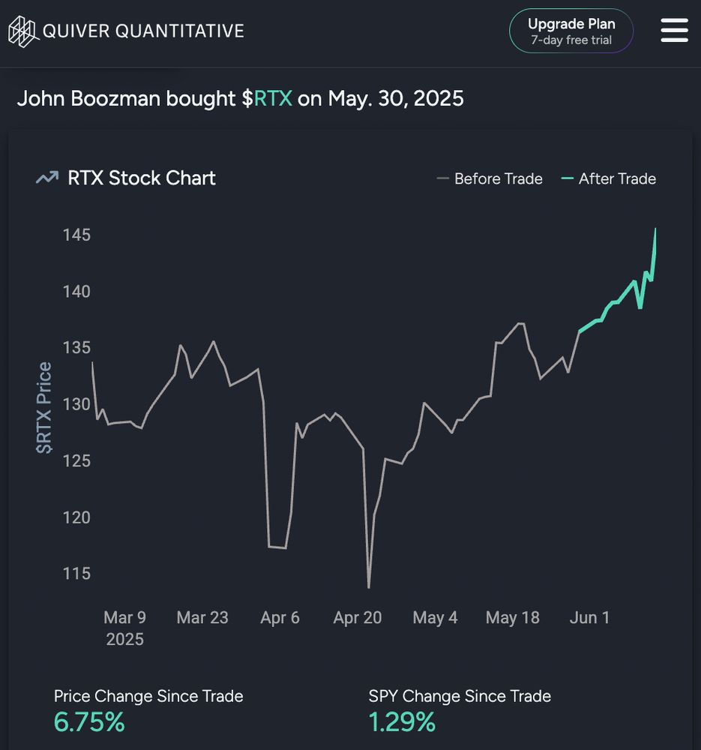701x750 pixels.
Task: Open the hamburger menu icon
Action: click(674, 31)
